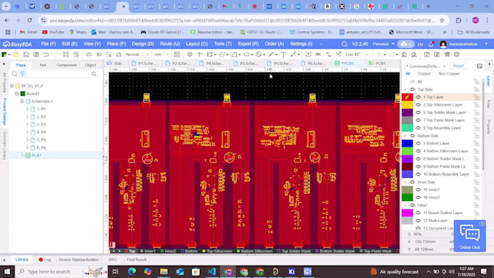Collapse the RF_SG_V1.2 project tree node
This screenshot has height=278, width=494.
pos(12,86)
